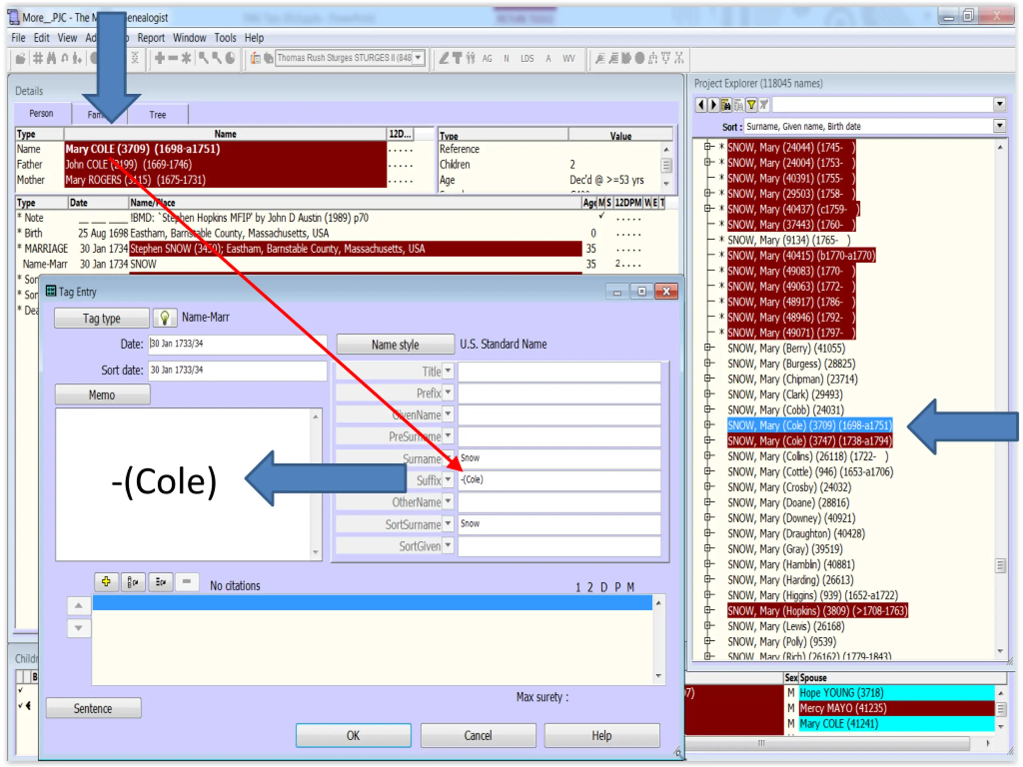The width and height of the screenshot is (1023, 767).
Task: Open the Thomas Rush Sturges focus person dropdown
Action: tap(418, 58)
